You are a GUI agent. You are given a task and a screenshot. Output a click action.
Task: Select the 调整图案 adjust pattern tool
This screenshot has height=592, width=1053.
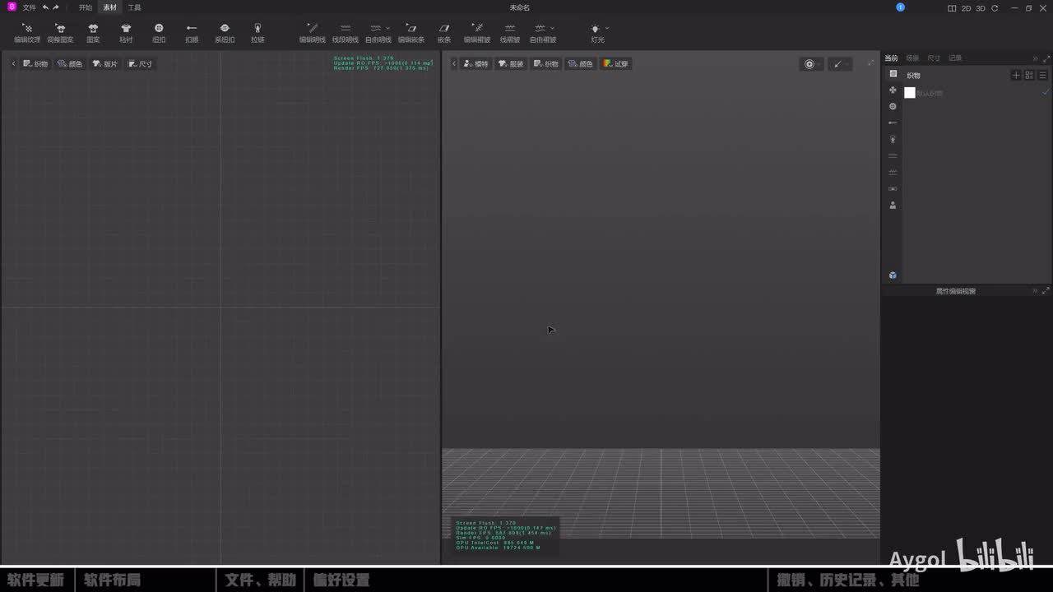point(60,33)
